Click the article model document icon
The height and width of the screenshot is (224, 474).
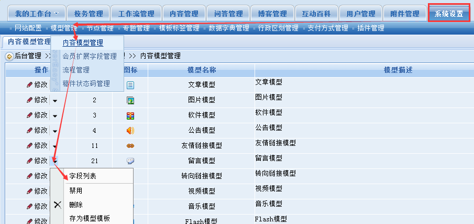[130, 84]
